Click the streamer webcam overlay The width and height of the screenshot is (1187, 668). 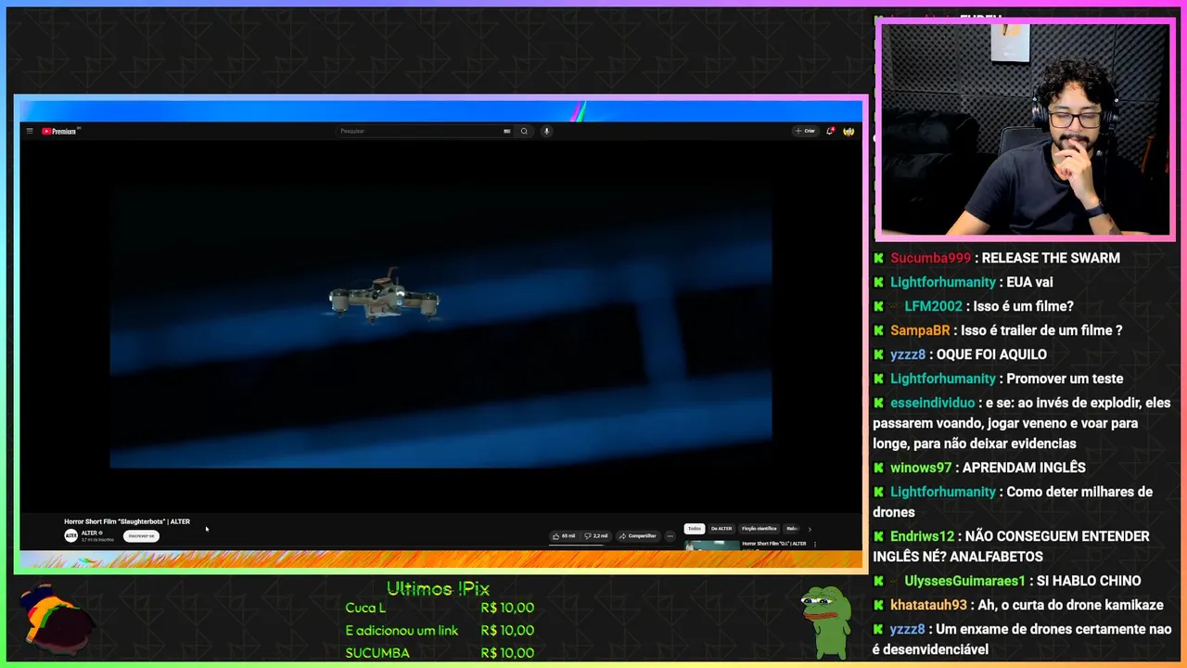pos(1026,129)
